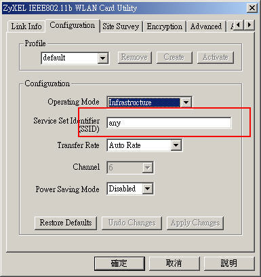Click the Activate profile button

[x=216, y=57]
